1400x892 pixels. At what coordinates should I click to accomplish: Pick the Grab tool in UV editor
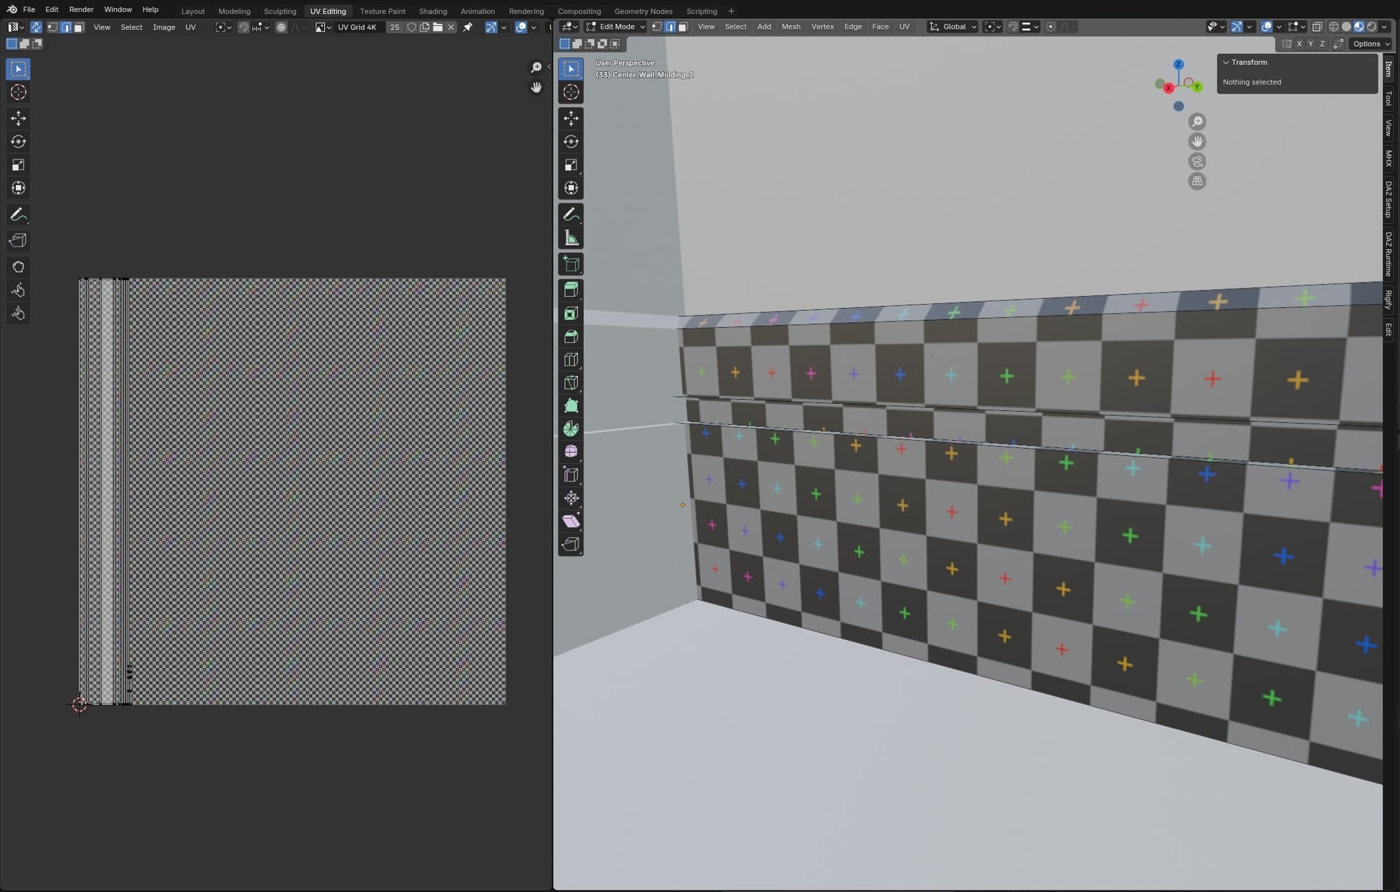tap(18, 267)
